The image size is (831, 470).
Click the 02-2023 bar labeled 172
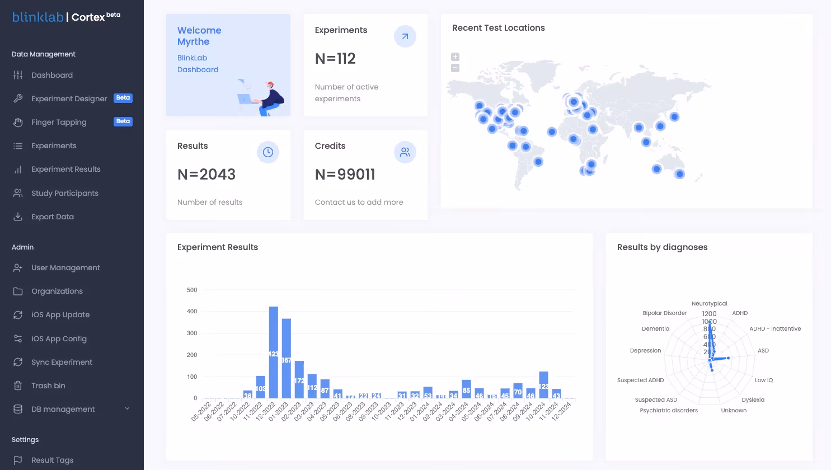[299, 379]
